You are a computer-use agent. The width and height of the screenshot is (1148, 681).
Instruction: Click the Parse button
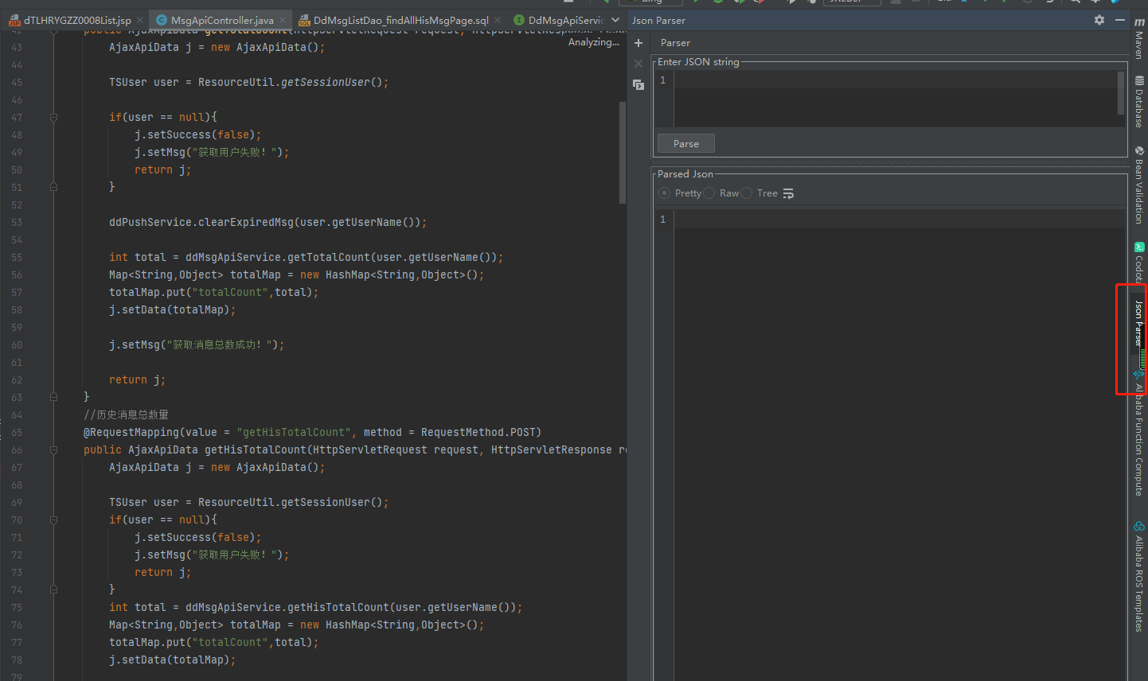[x=686, y=144]
